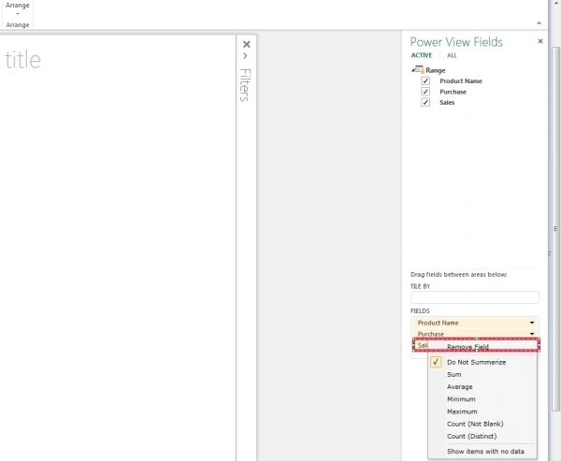Uncheck the Product Name field checkbox
561x461 pixels.
coord(425,81)
